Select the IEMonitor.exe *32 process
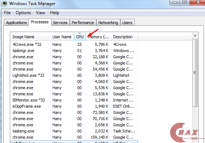205x143 pixels. coord(74,100)
